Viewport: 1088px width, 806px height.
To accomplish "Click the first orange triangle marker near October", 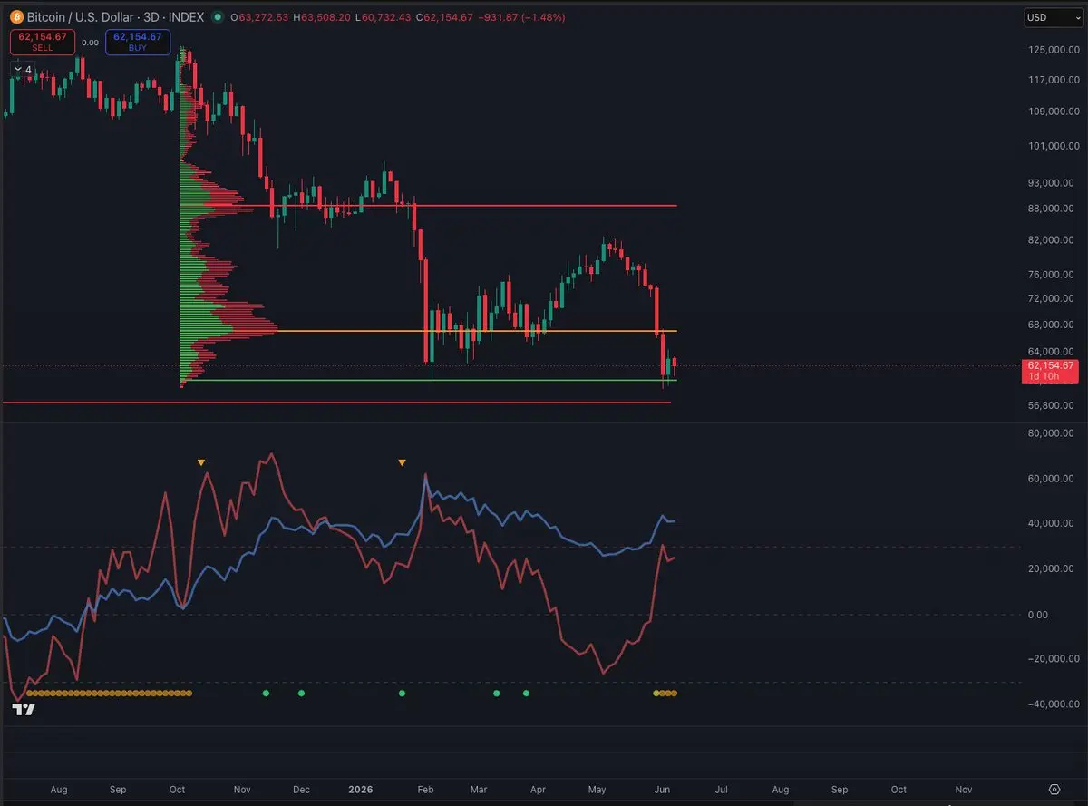I will (x=201, y=462).
